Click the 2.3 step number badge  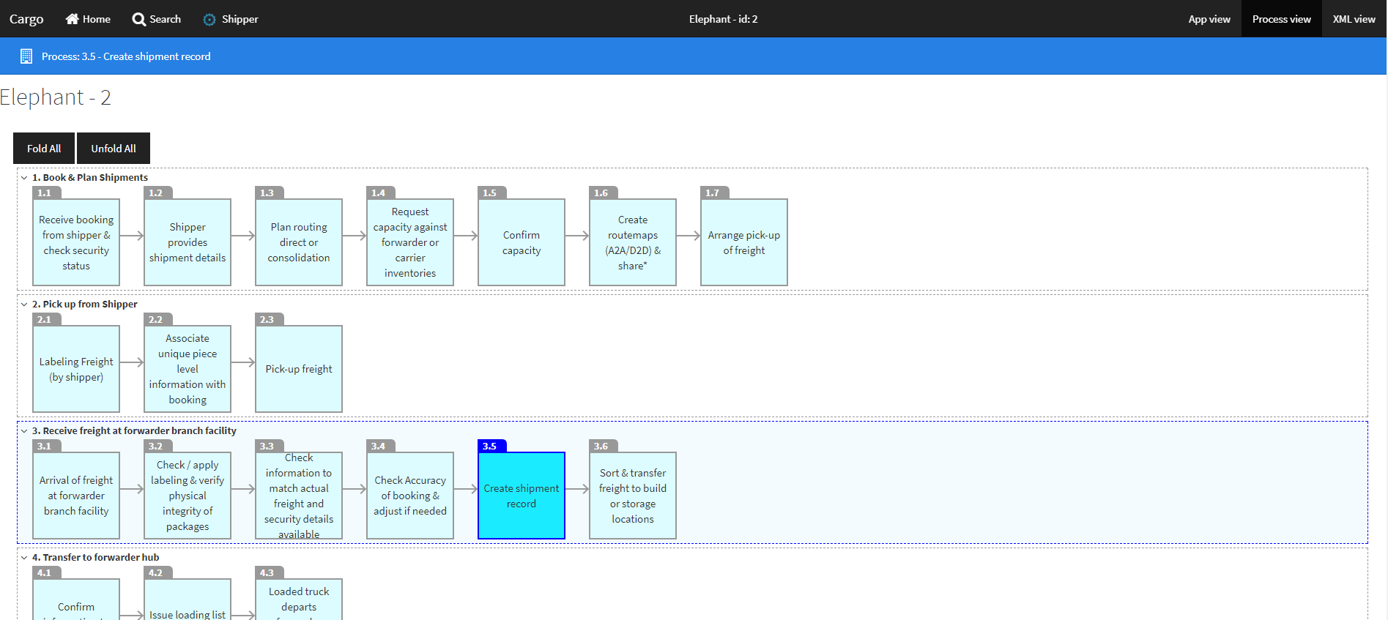[x=268, y=319]
